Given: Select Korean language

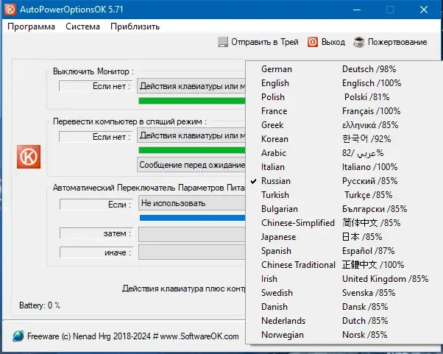Looking at the screenshot, I should click(x=344, y=139).
